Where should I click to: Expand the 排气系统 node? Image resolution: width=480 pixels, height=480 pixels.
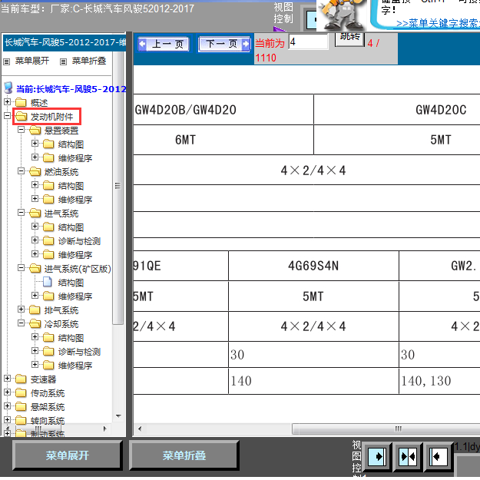(22, 310)
